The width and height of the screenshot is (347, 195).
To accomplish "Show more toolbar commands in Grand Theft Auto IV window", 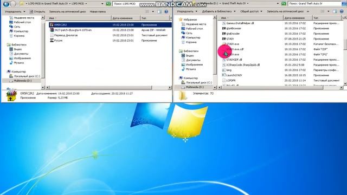I will tap(308, 11).
